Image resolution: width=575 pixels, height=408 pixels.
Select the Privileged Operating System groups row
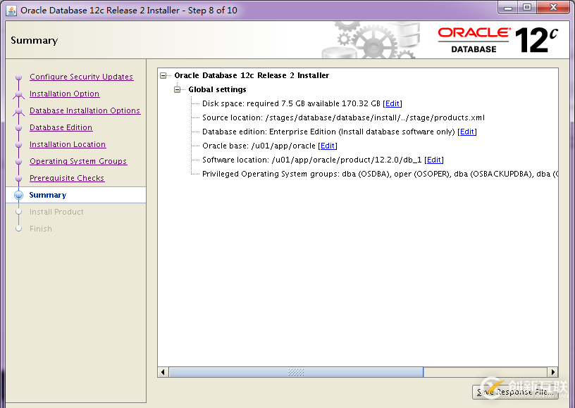(380, 174)
